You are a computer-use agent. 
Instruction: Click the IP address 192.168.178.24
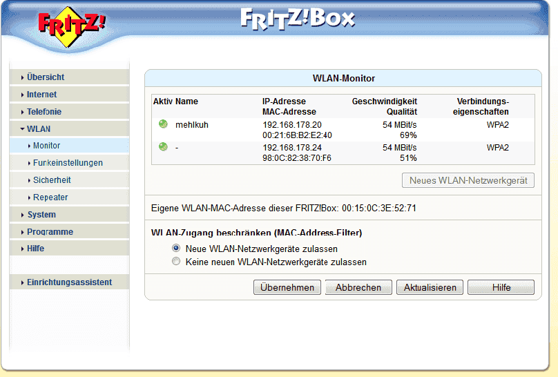click(292, 148)
